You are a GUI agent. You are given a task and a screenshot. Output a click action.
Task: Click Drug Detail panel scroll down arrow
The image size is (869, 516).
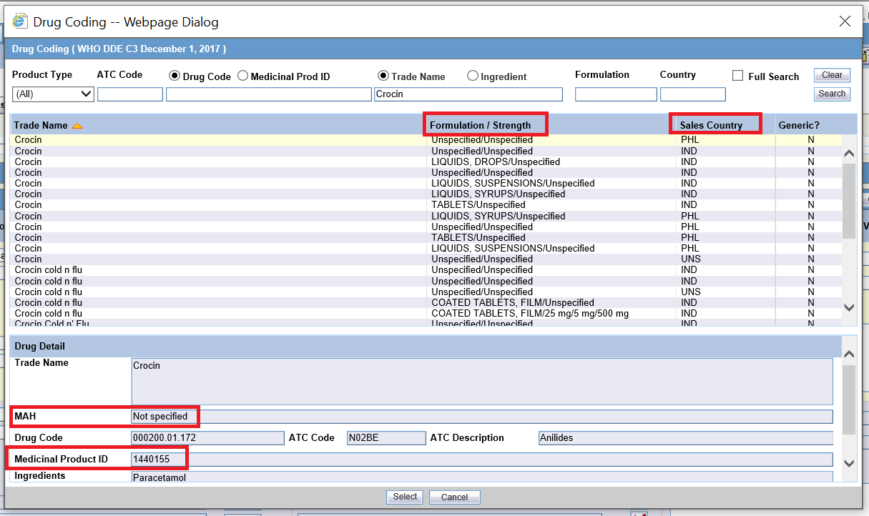pos(849,463)
